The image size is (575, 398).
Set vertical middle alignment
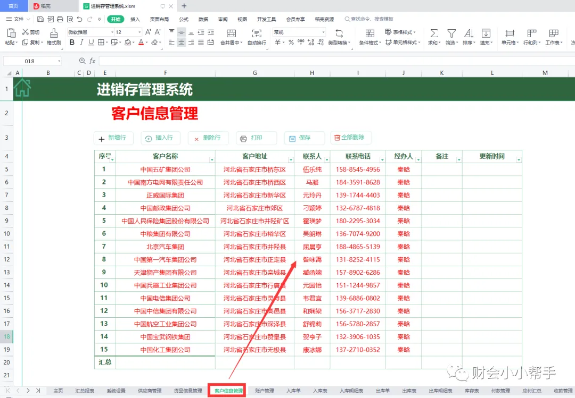click(181, 32)
